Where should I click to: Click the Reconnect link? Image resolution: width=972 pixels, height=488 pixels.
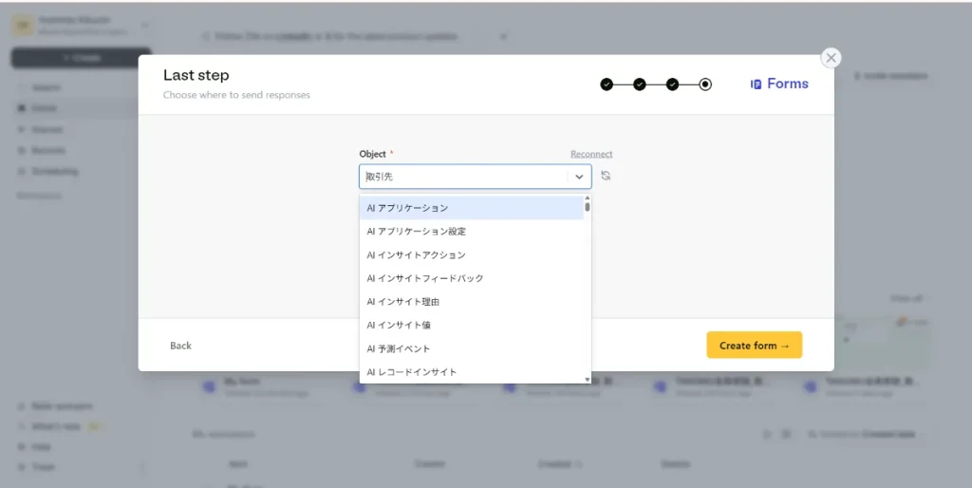click(591, 154)
